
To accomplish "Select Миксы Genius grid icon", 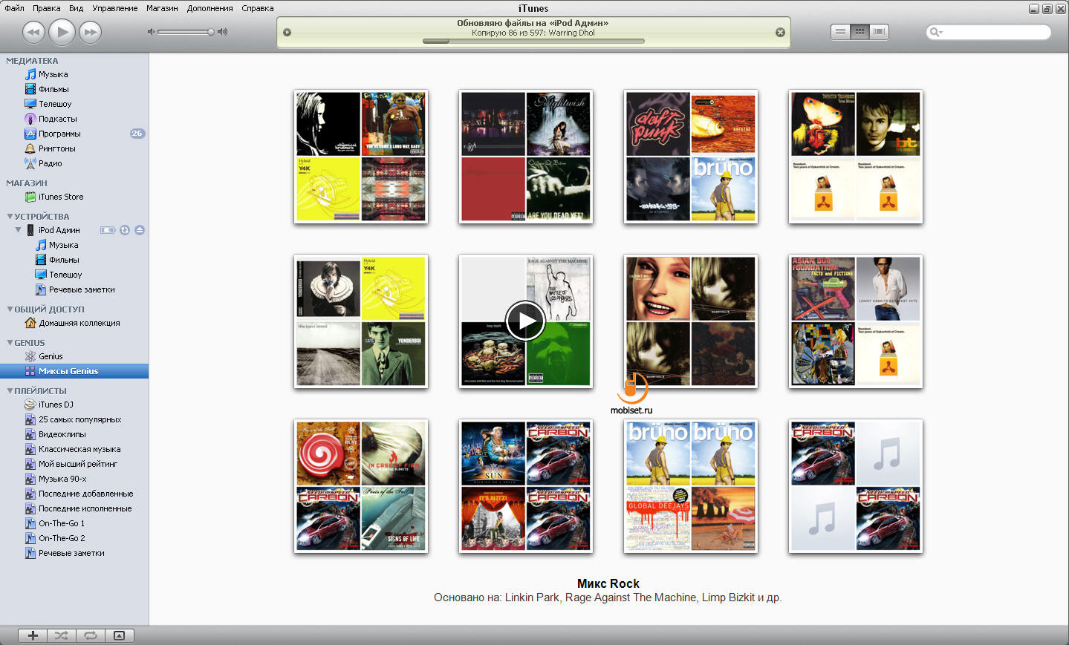I will [x=30, y=371].
